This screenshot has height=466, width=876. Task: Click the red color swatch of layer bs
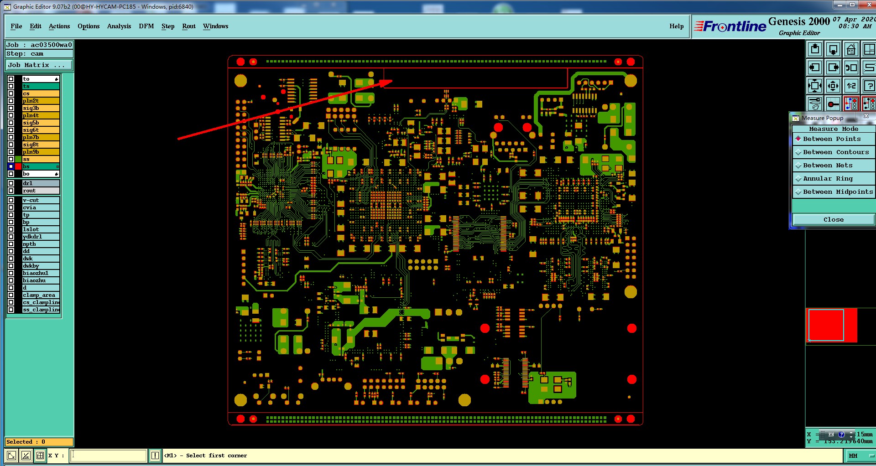[18, 166]
